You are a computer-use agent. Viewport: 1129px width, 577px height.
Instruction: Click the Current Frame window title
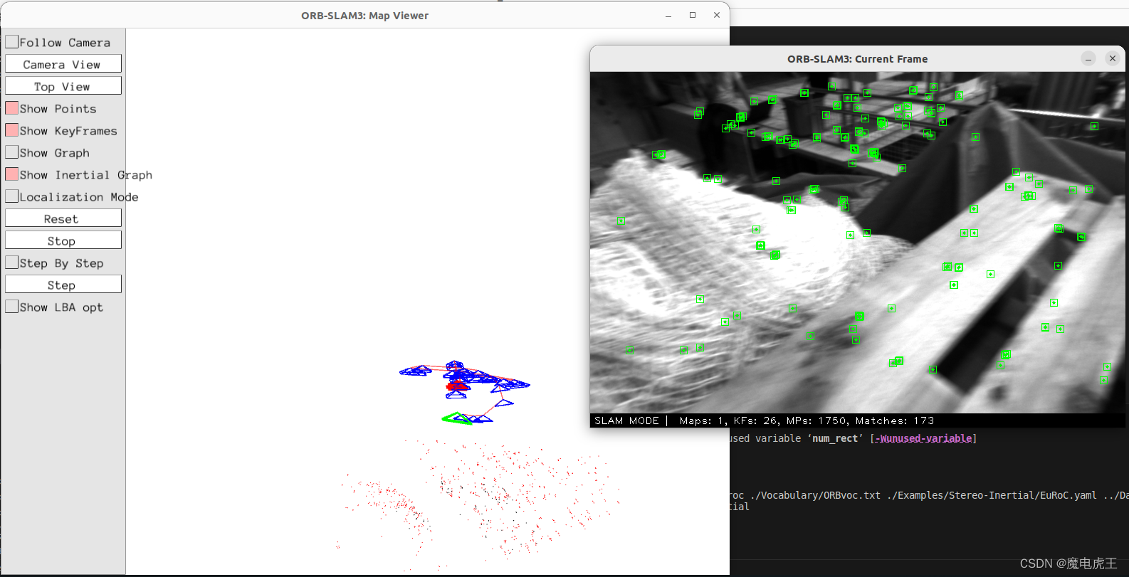(x=857, y=59)
